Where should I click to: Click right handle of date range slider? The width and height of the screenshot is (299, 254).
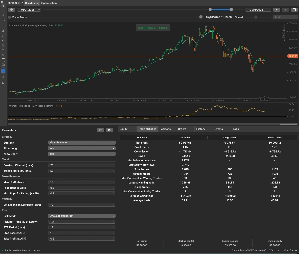[231, 10]
